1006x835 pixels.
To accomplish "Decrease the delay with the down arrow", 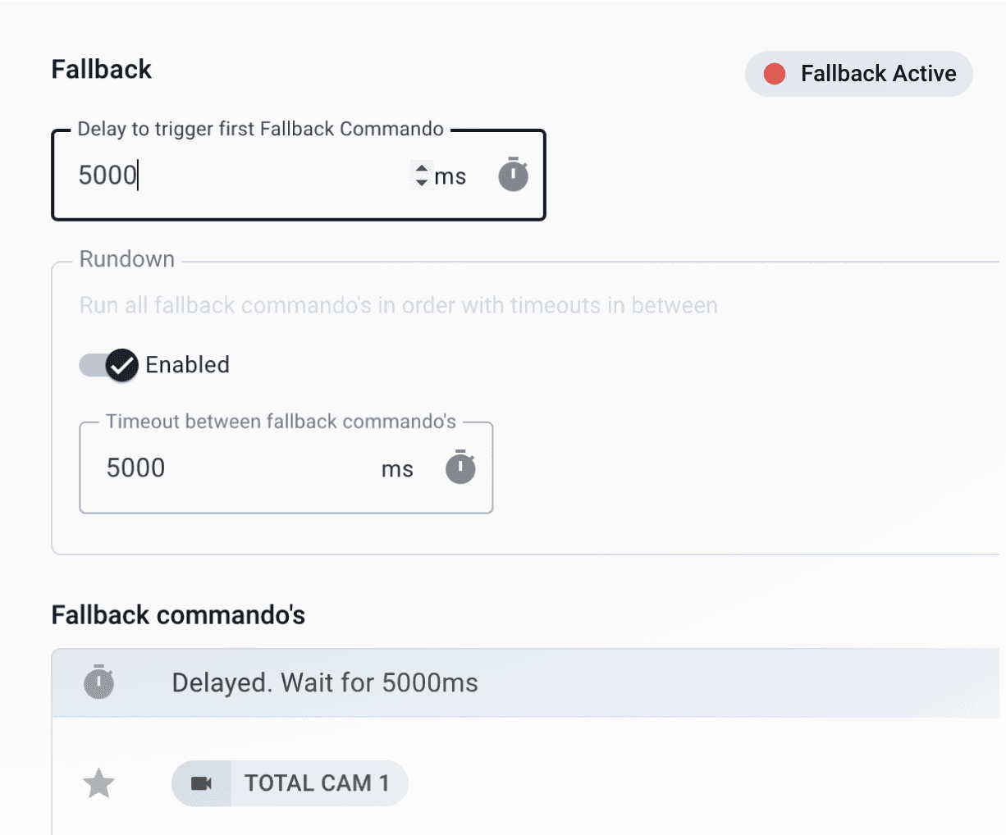I will coord(421,182).
